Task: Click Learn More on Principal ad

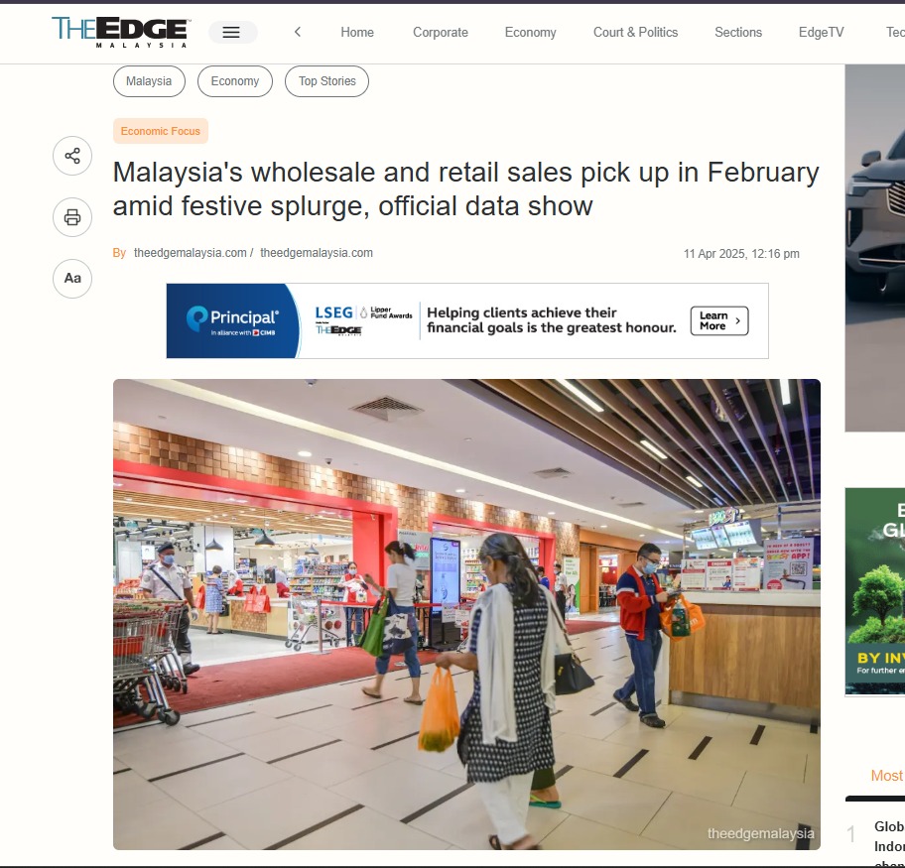Action: (x=719, y=320)
